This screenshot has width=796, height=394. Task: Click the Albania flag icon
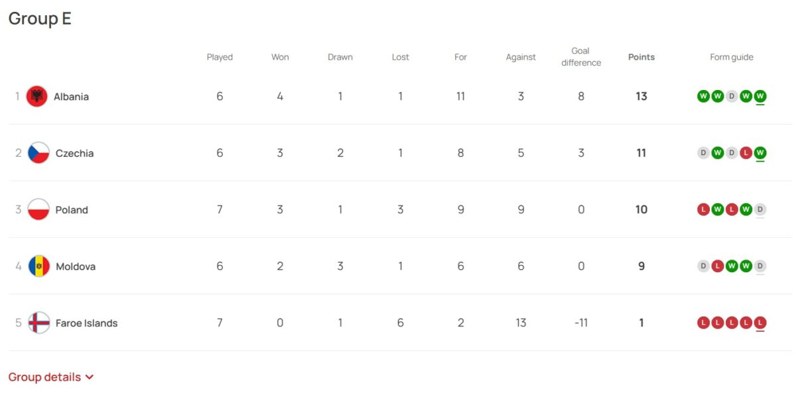36,97
